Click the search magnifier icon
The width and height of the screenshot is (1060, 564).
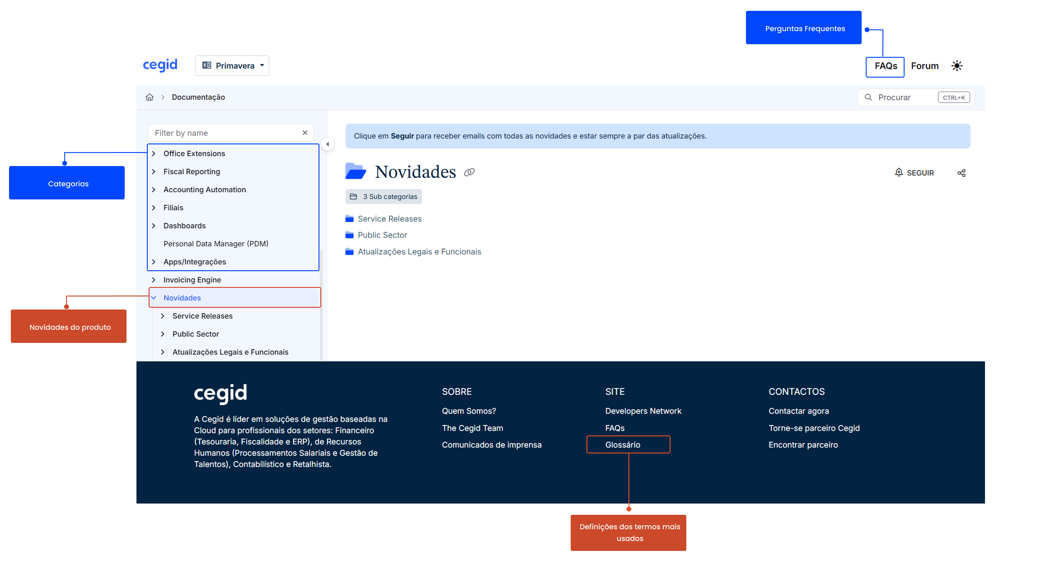click(x=868, y=97)
